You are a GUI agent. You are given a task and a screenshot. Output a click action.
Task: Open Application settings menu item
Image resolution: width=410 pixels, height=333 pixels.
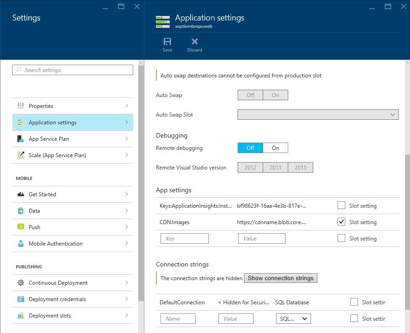coord(73,122)
